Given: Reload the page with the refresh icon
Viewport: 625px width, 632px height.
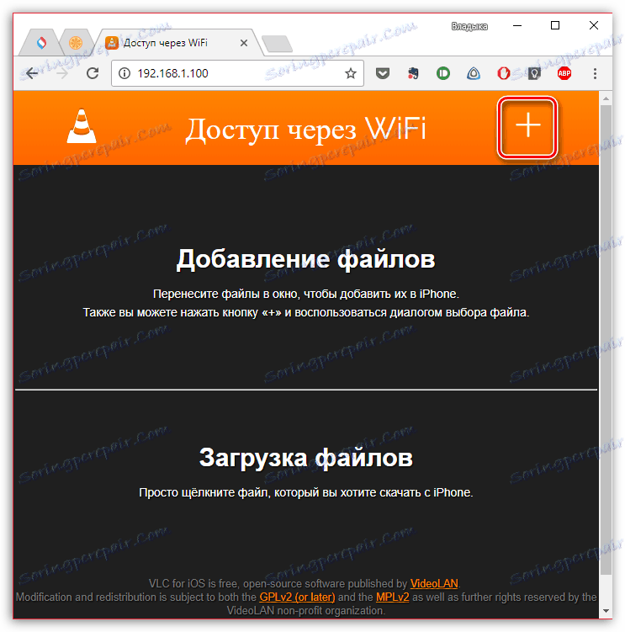Looking at the screenshot, I should [93, 73].
